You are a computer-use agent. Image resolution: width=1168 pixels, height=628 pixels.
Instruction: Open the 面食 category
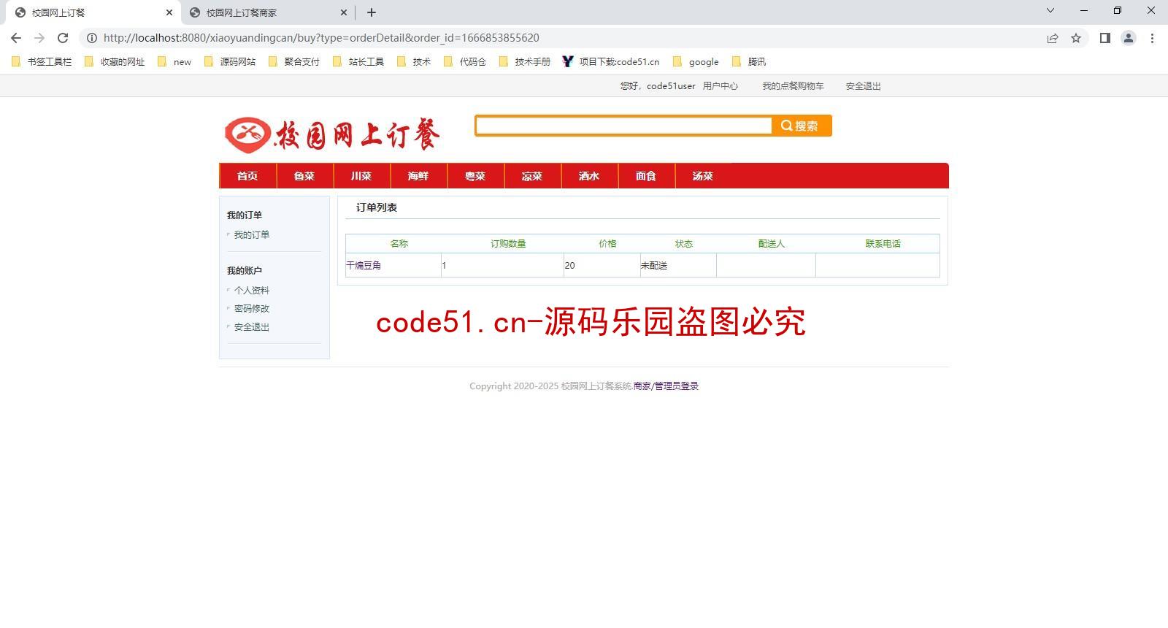tap(646, 176)
